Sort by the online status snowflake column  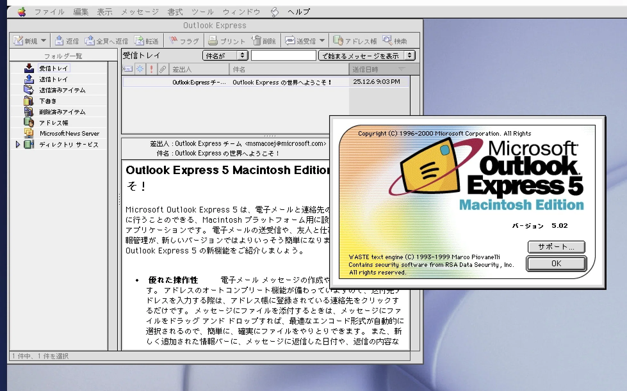(140, 69)
